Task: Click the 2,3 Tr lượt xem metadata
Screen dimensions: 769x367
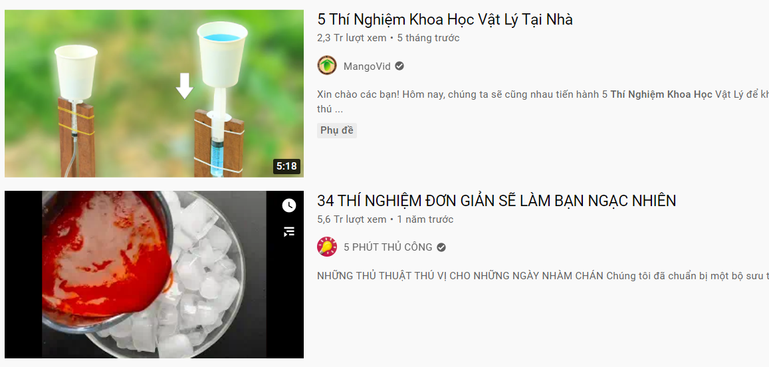Action: pyautogui.click(x=352, y=38)
